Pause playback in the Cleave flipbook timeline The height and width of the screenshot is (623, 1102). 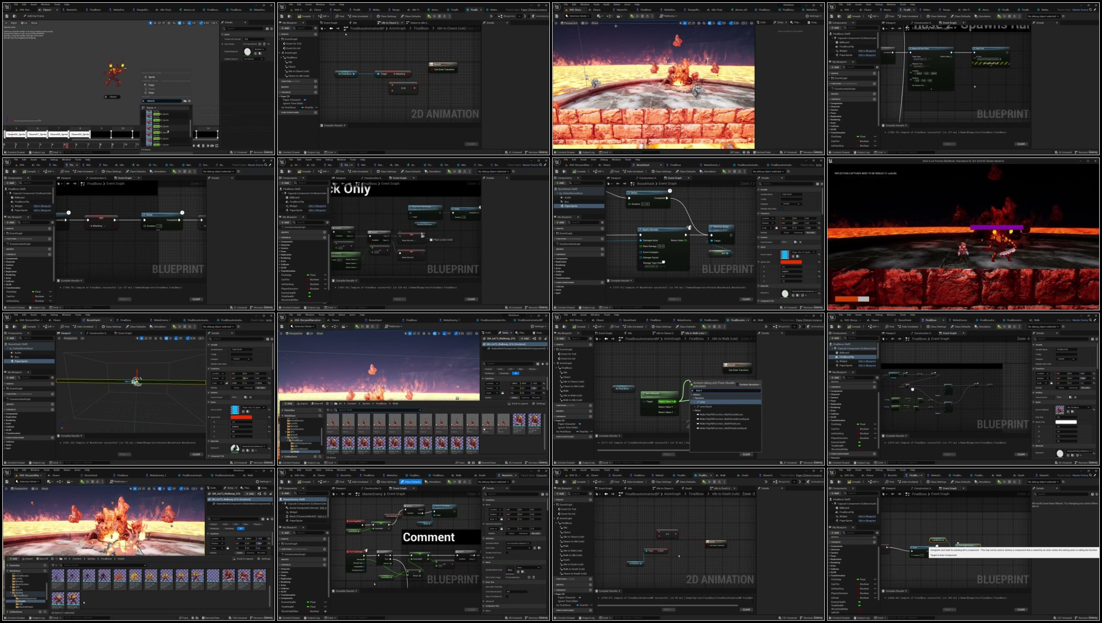click(203, 146)
